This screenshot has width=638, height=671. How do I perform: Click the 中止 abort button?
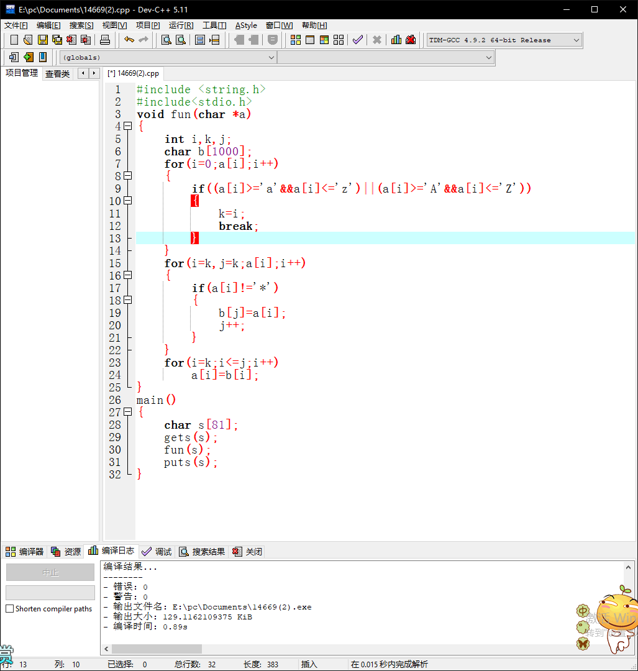(x=50, y=572)
